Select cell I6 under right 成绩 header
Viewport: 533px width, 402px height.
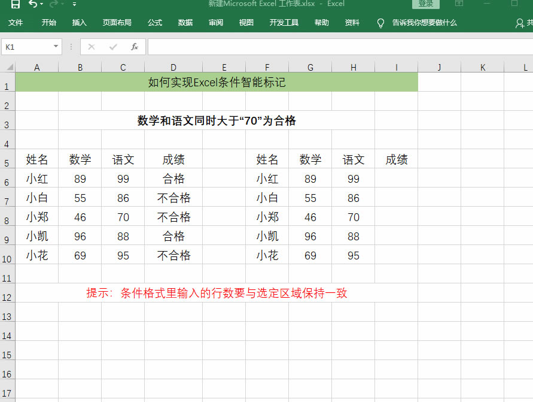coord(396,179)
